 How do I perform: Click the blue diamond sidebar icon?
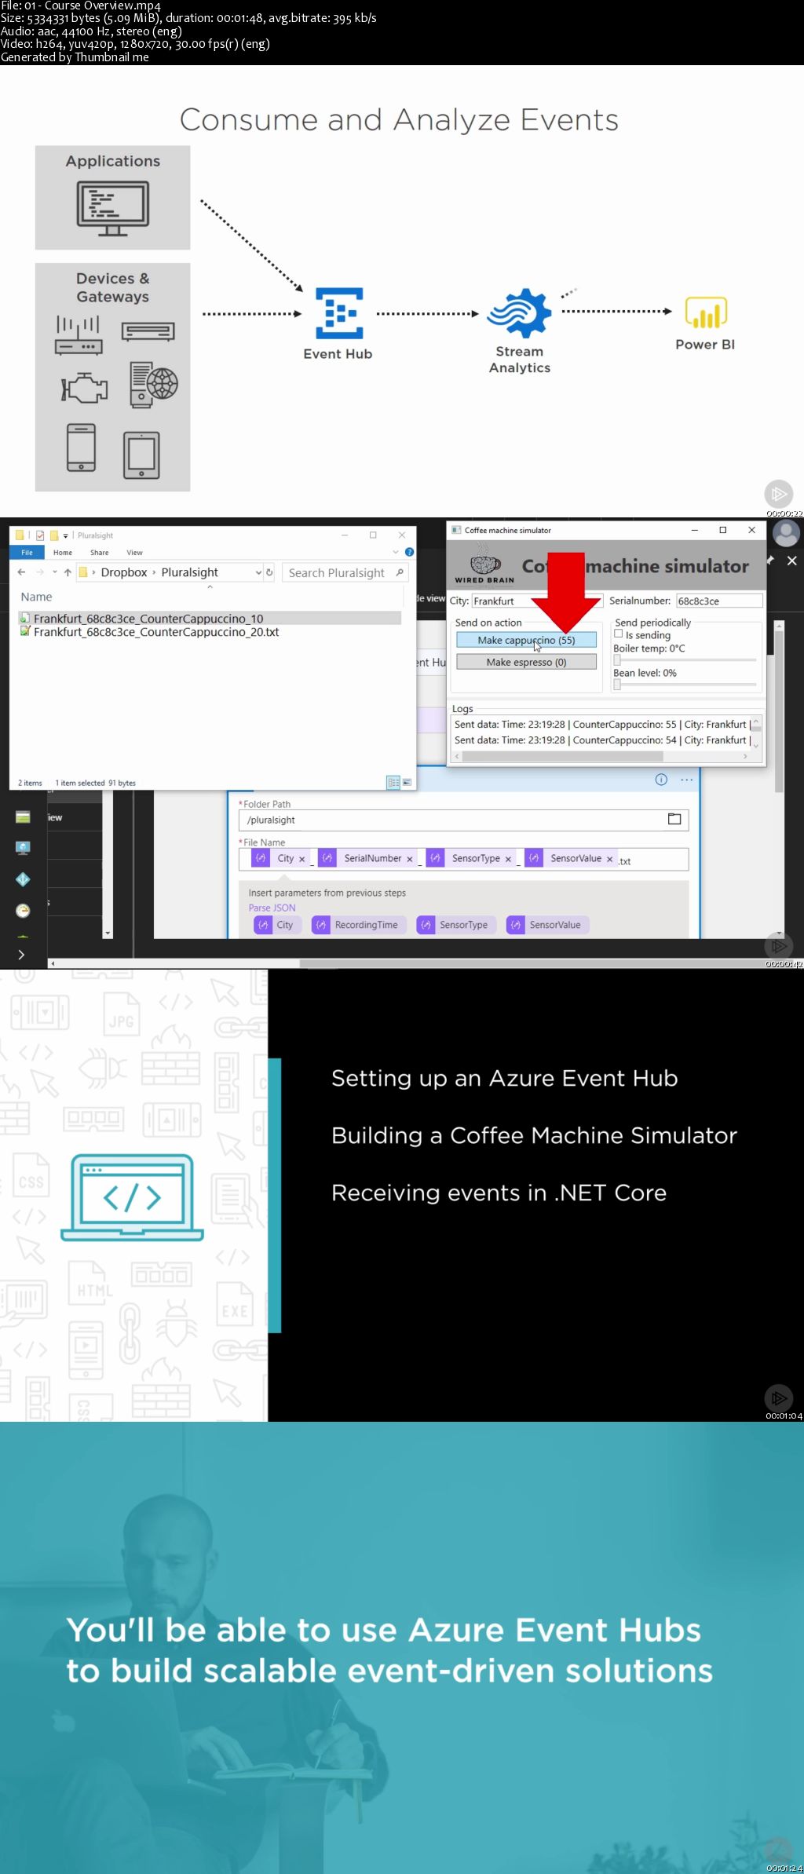(x=23, y=879)
